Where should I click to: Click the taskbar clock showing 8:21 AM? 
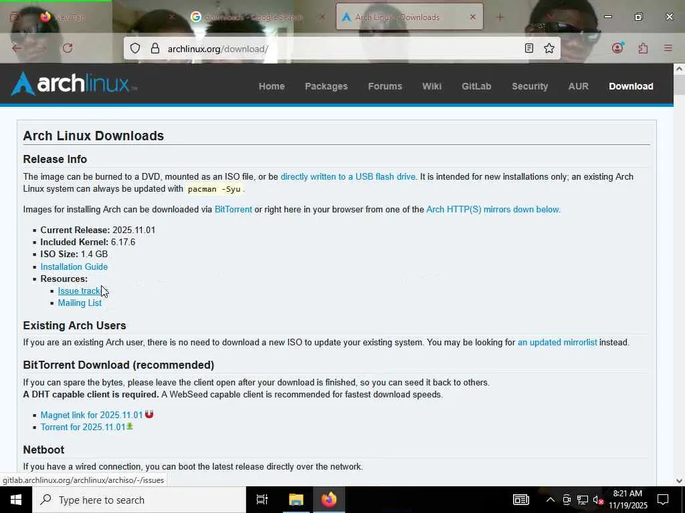pos(627,500)
